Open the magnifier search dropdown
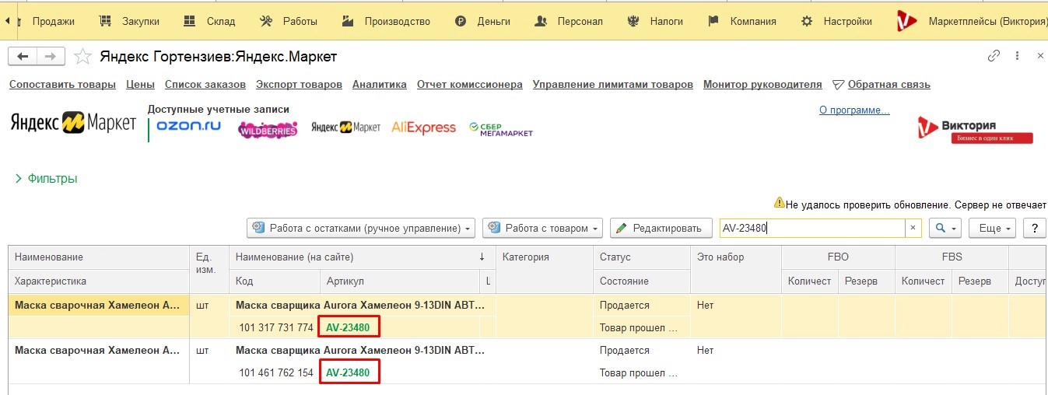 tap(945, 229)
